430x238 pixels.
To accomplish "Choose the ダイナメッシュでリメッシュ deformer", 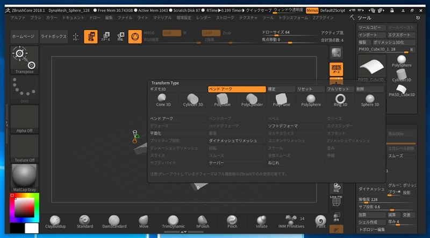I will (236, 141).
